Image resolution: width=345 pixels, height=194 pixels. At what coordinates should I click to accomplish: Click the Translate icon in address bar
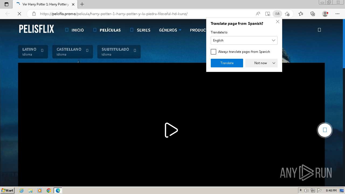277,14
